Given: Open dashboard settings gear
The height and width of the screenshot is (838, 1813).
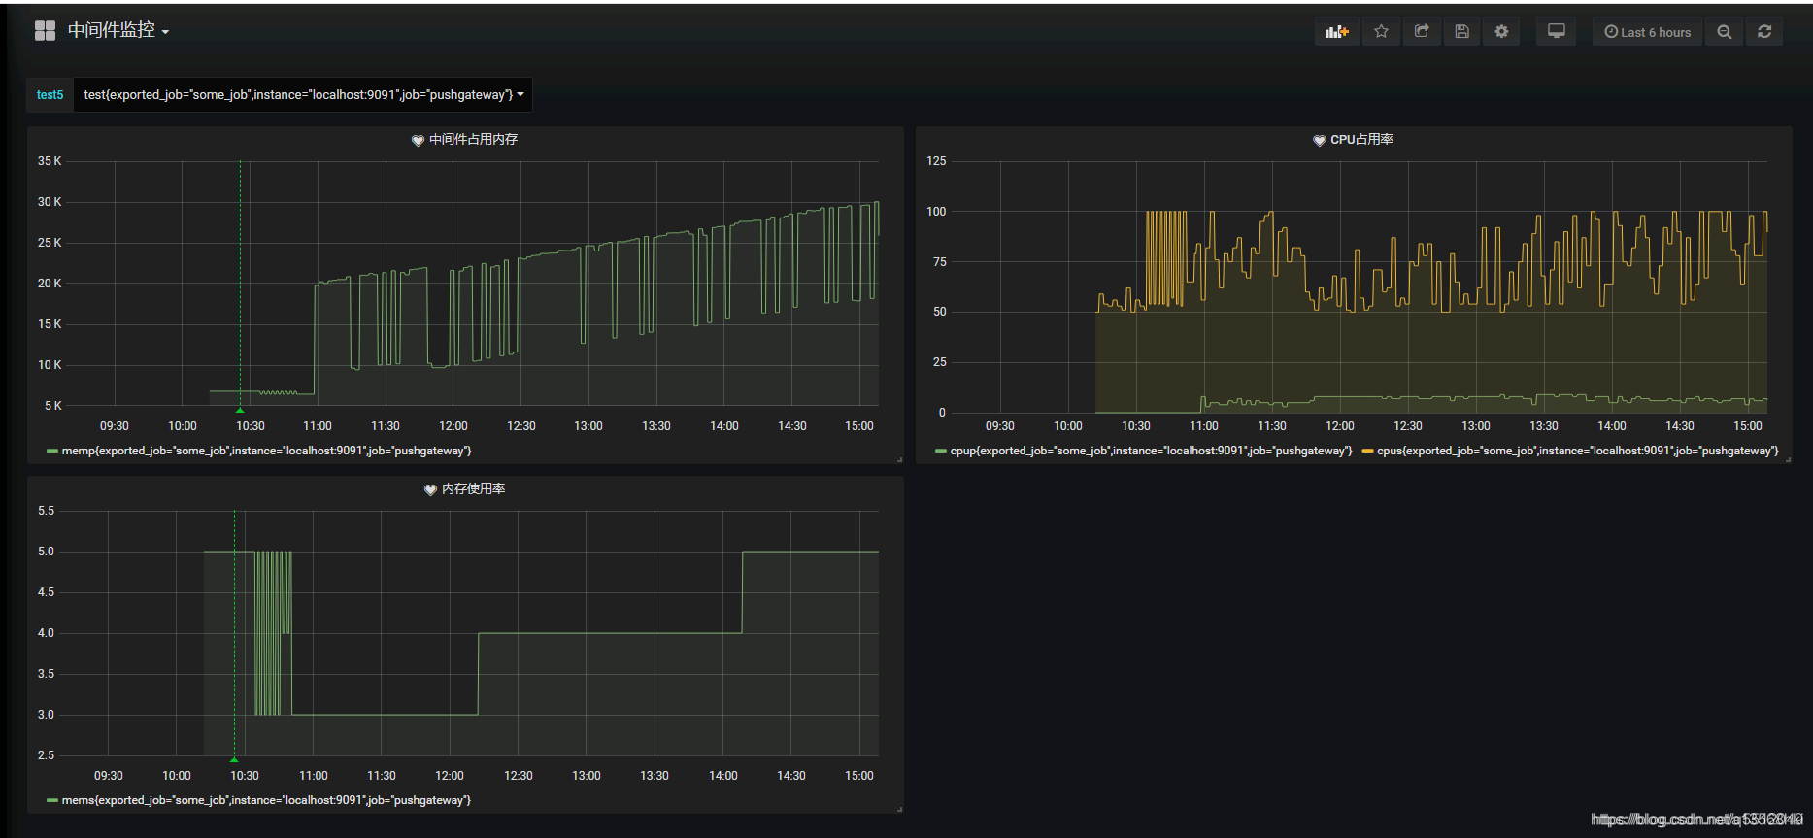Looking at the screenshot, I should pyautogui.click(x=1501, y=32).
